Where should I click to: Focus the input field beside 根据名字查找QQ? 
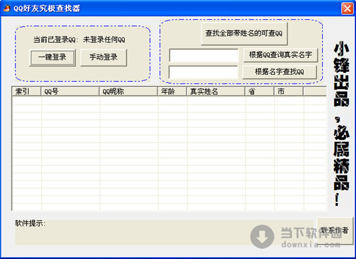click(x=203, y=72)
